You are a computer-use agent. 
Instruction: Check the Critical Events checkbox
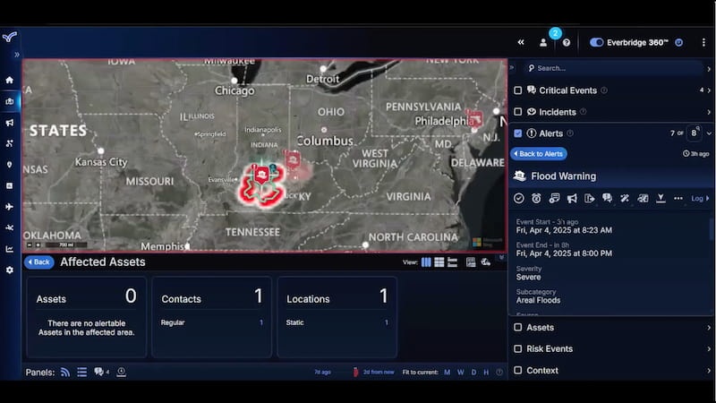coord(518,90)
